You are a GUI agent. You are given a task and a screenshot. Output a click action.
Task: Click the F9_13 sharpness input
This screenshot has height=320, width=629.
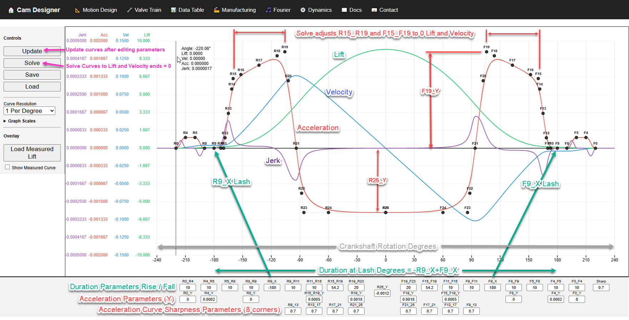point(472,311)
